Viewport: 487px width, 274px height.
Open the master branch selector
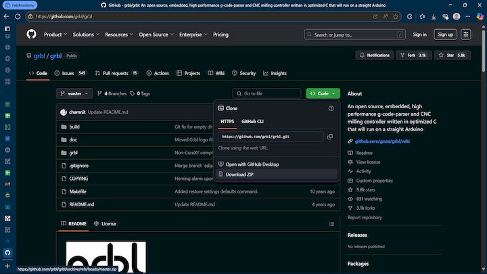tap(74, 93)
